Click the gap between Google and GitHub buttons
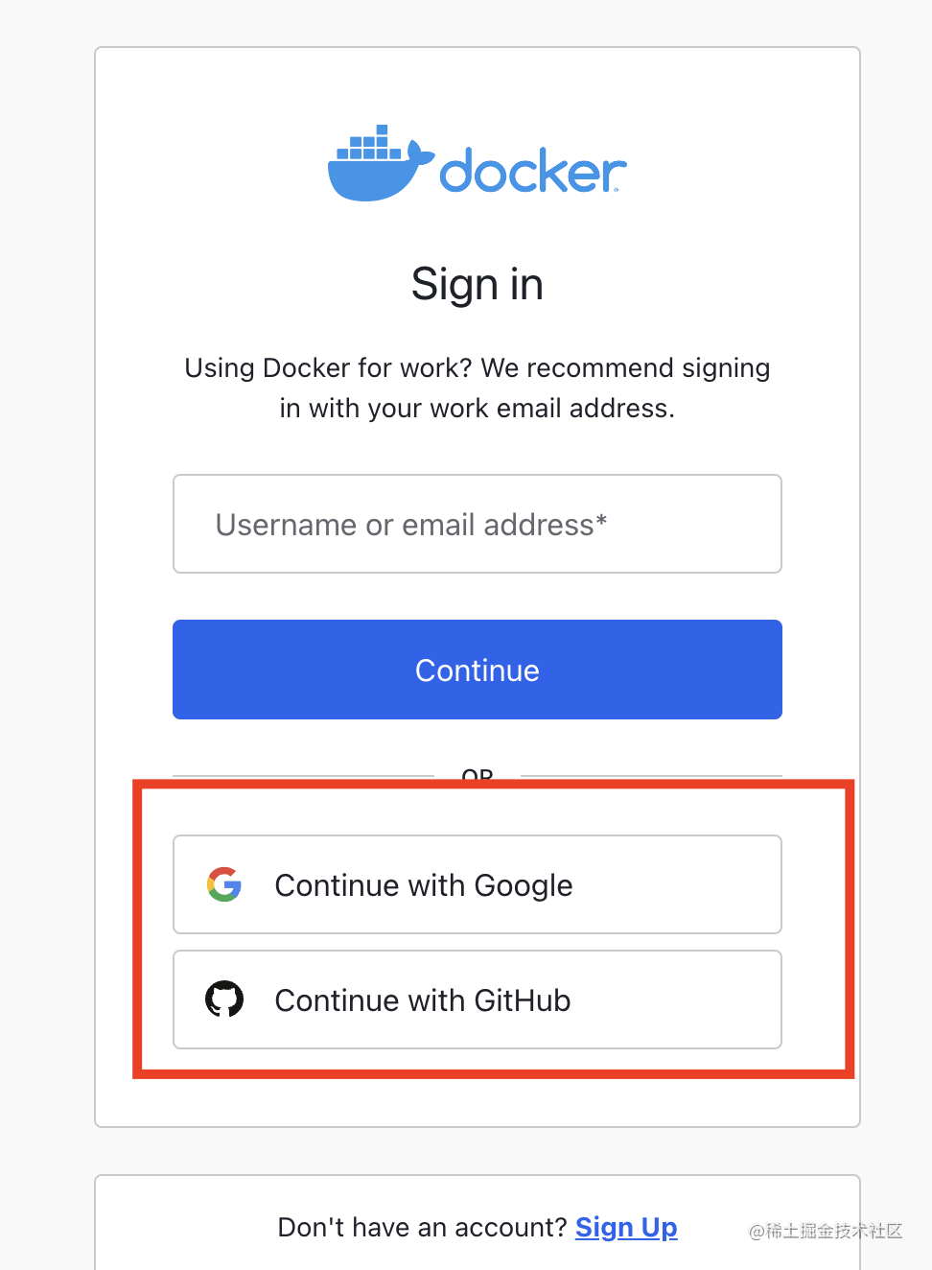Image resolution: width=932 pixels, height=1270 pixels. tap(478, 942)
